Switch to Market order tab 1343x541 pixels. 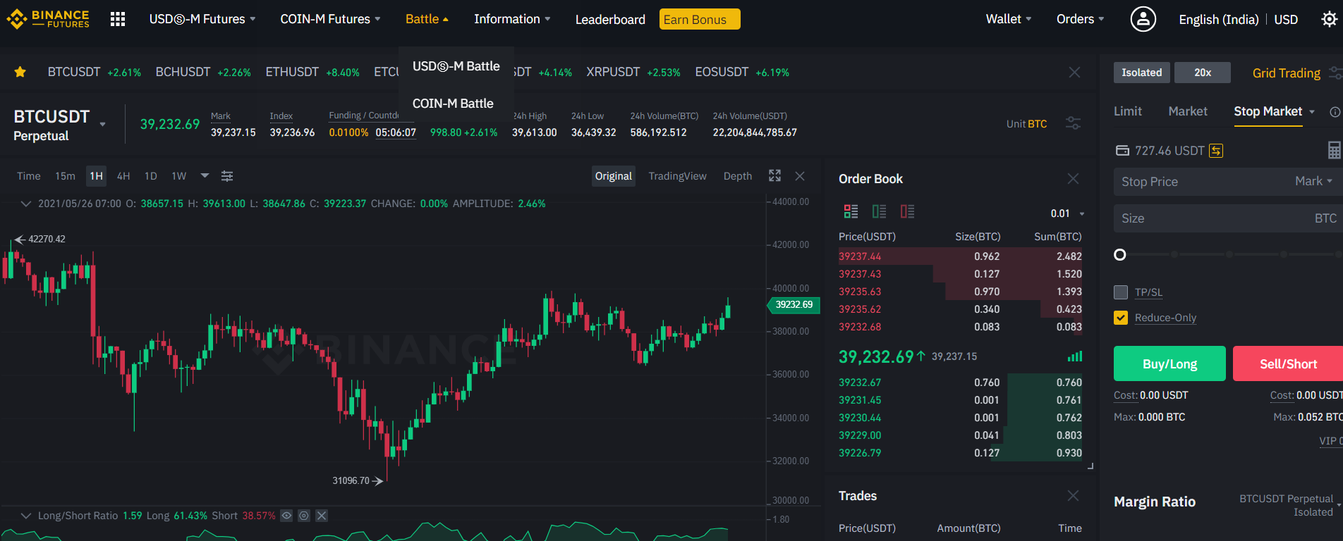[x=1188, y=111]
